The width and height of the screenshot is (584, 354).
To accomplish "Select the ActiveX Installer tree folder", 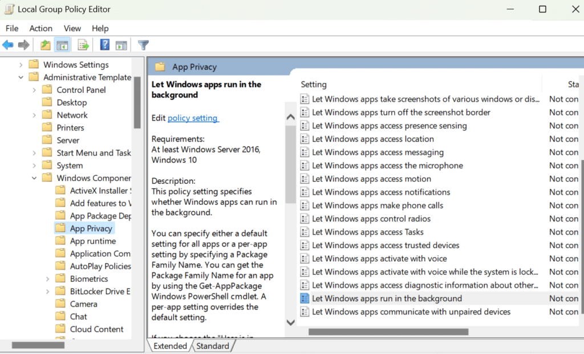I will (100, 191).
